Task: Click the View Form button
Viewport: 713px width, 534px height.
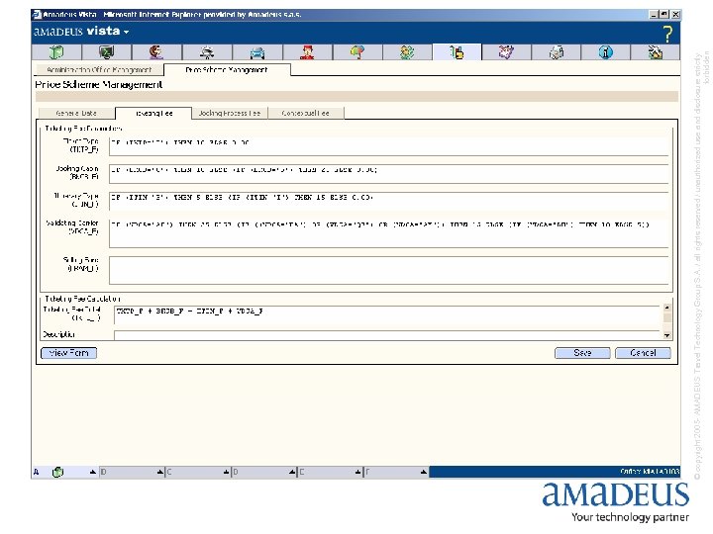Action: (x=68, y=353)
